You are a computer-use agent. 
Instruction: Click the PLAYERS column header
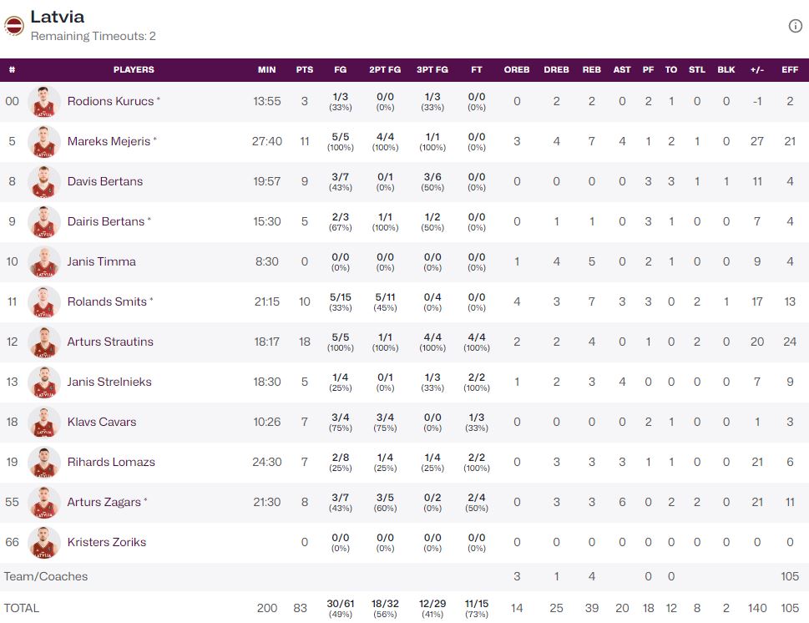[134, 70]
